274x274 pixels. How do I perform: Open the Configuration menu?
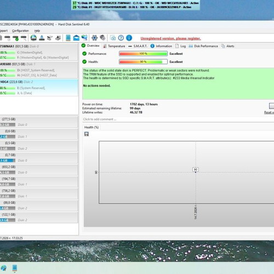pyautogui.click(x=20, y=31)
